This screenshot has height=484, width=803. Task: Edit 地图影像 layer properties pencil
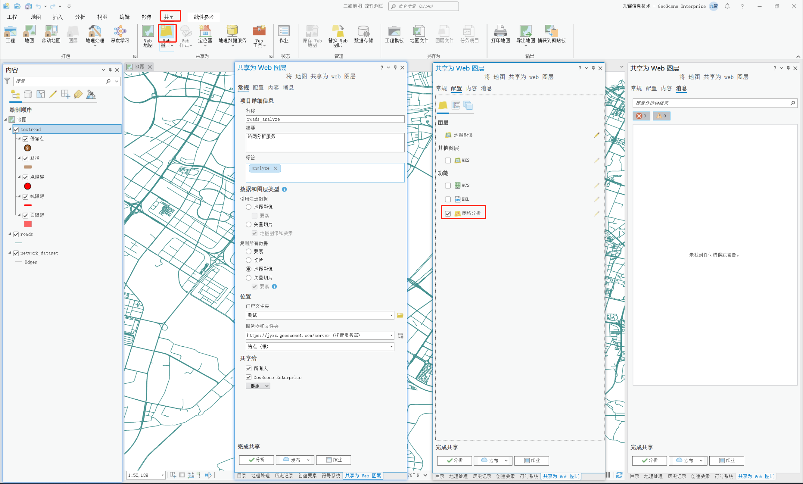[597, 135]
